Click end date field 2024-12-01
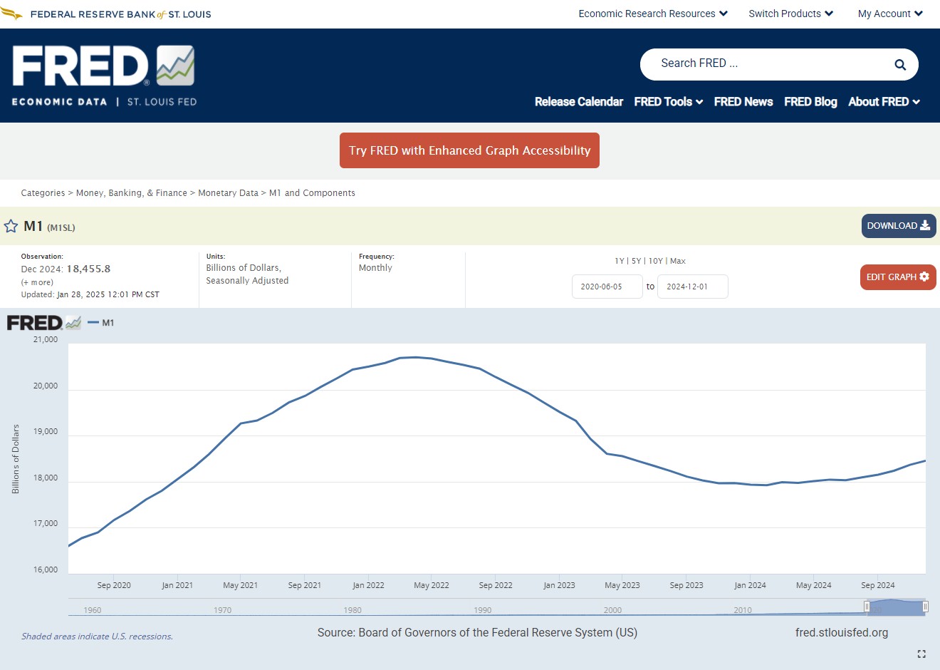Screen dimensions: 940x670 [x=693, y=287]
